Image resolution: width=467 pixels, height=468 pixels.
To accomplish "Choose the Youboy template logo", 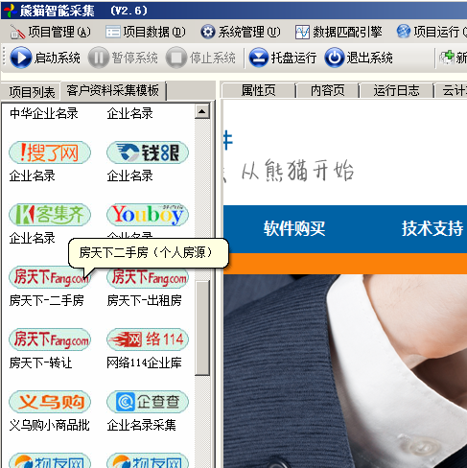I will 148,215.
